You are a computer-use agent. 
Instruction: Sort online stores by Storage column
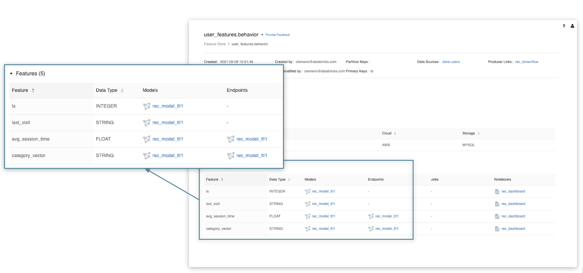tap(478, 133)
